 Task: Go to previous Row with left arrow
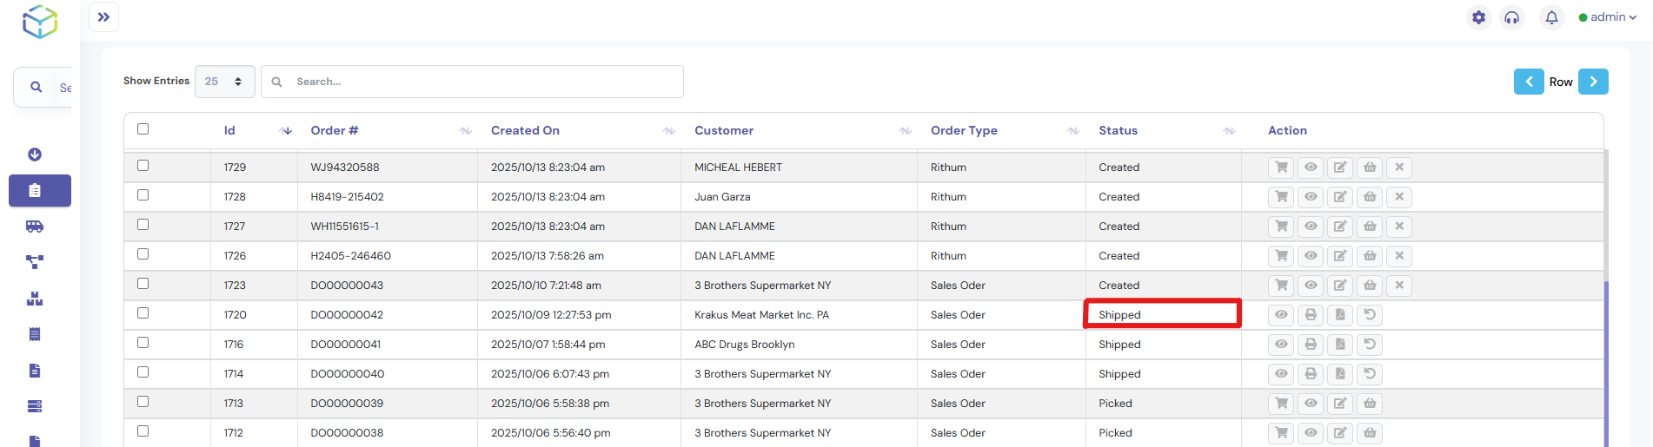pyautogui.click(x=1529, y=82)
